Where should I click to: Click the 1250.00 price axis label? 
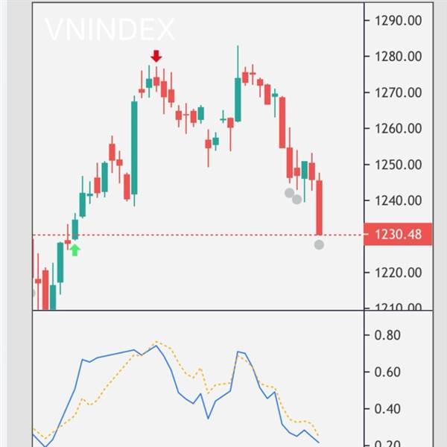point(399,165)
